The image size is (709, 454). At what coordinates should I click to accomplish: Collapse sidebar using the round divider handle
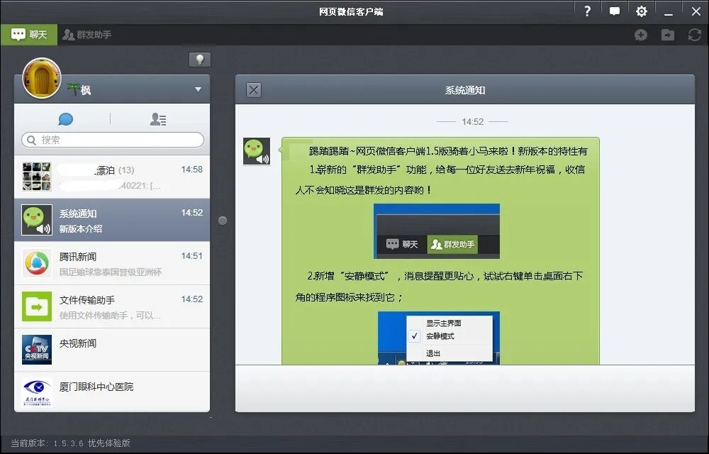coord(223,221)
